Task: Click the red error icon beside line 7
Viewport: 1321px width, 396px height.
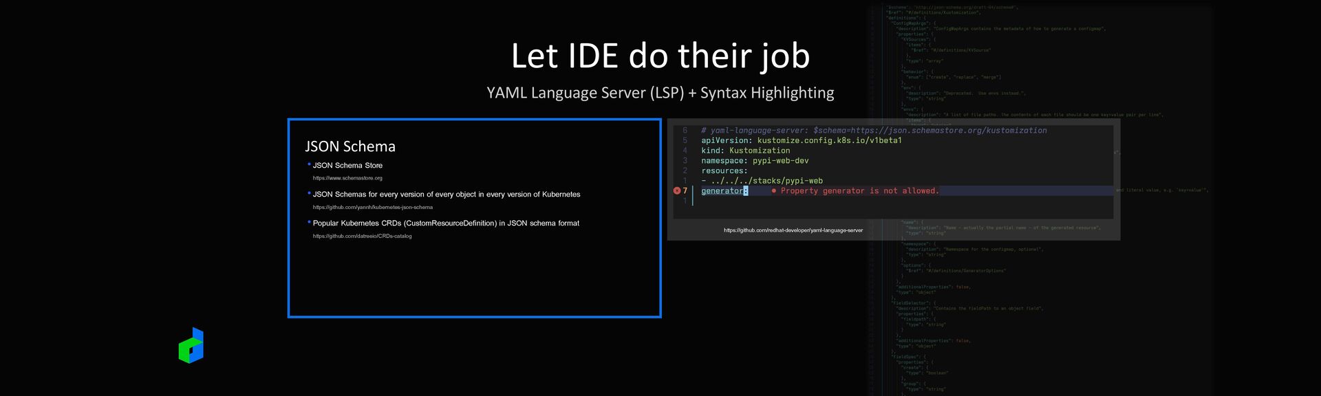Action: coord(676,190)
